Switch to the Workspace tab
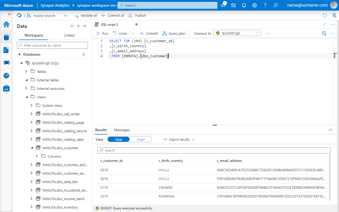This screenshot has height=212, width=339. [34, 35]
